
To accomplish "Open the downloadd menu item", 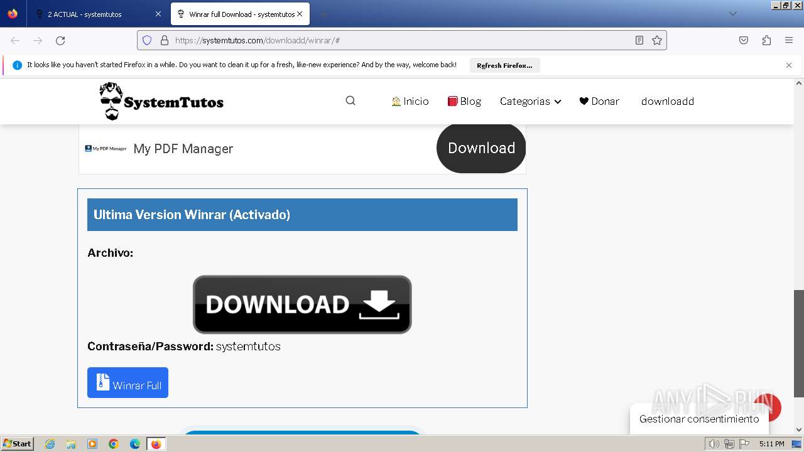I will [667, 101].
